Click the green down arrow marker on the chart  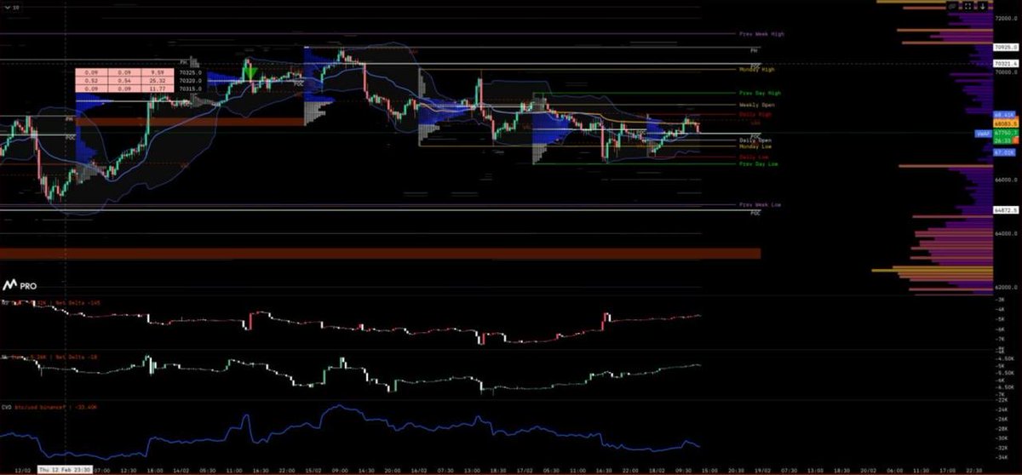click(x=251, y=74)
